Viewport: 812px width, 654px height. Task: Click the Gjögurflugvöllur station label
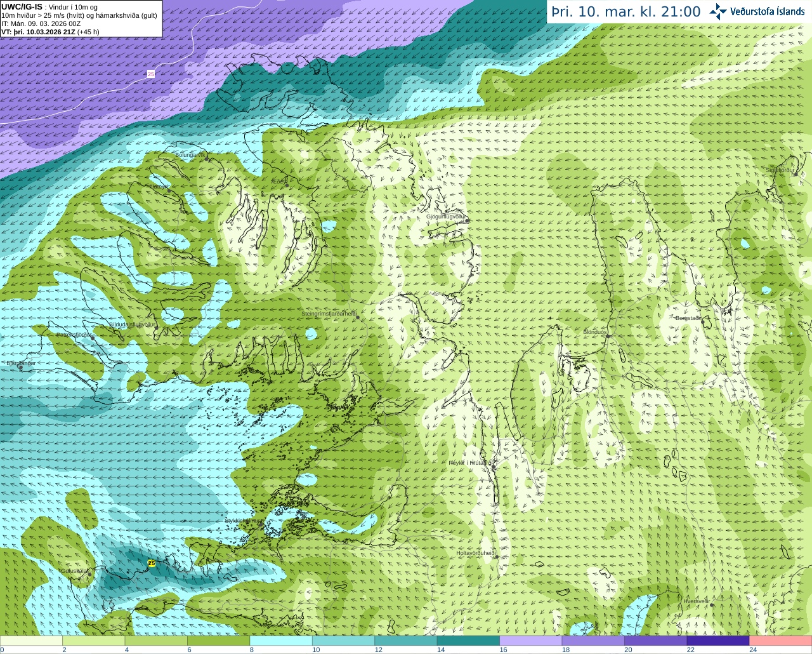point(447,217)
